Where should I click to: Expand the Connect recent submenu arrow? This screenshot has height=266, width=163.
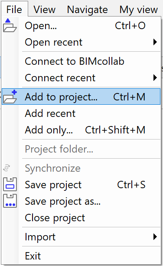point(155,78)
